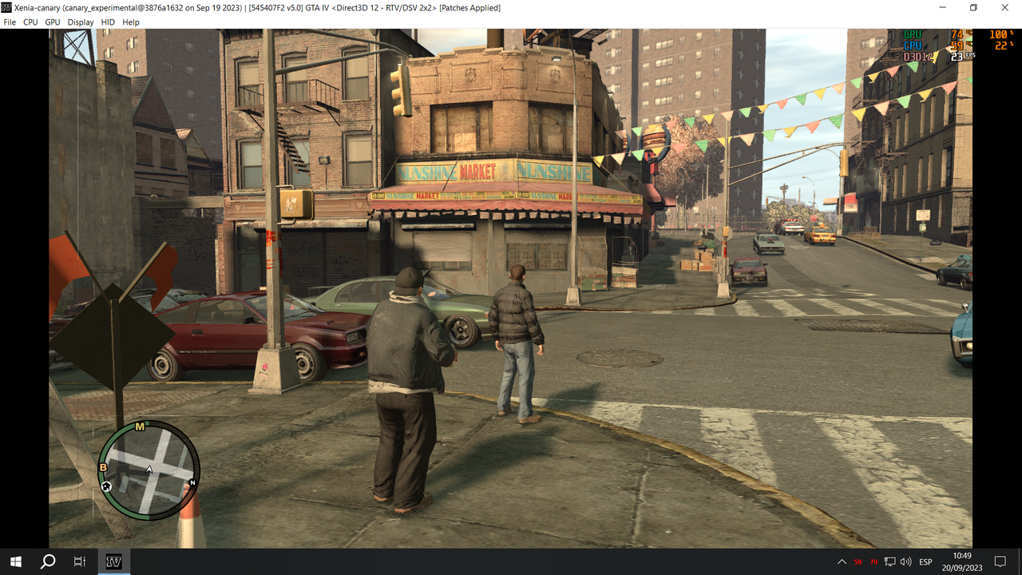Click the GPU temperature 74 overlay reading
The height and width of the screenshot is (575, 1022).
click(x=958, y=35)
